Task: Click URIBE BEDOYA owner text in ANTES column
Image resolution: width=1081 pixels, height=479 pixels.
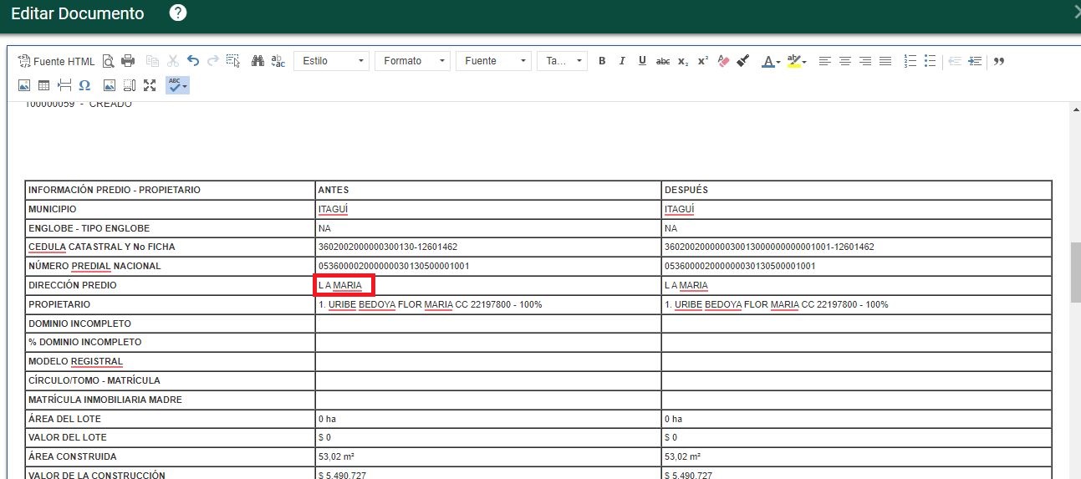Action: (x=430, y=305)
